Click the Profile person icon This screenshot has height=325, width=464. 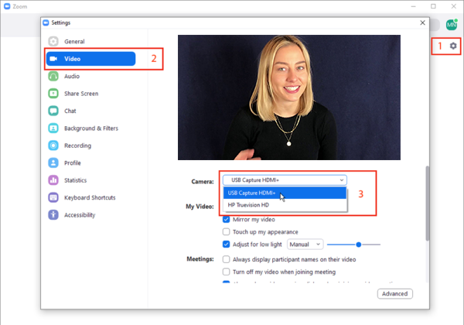[x=53, y=162]
